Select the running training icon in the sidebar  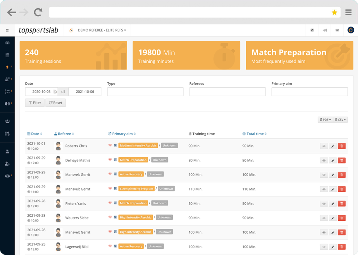[7, 67]
